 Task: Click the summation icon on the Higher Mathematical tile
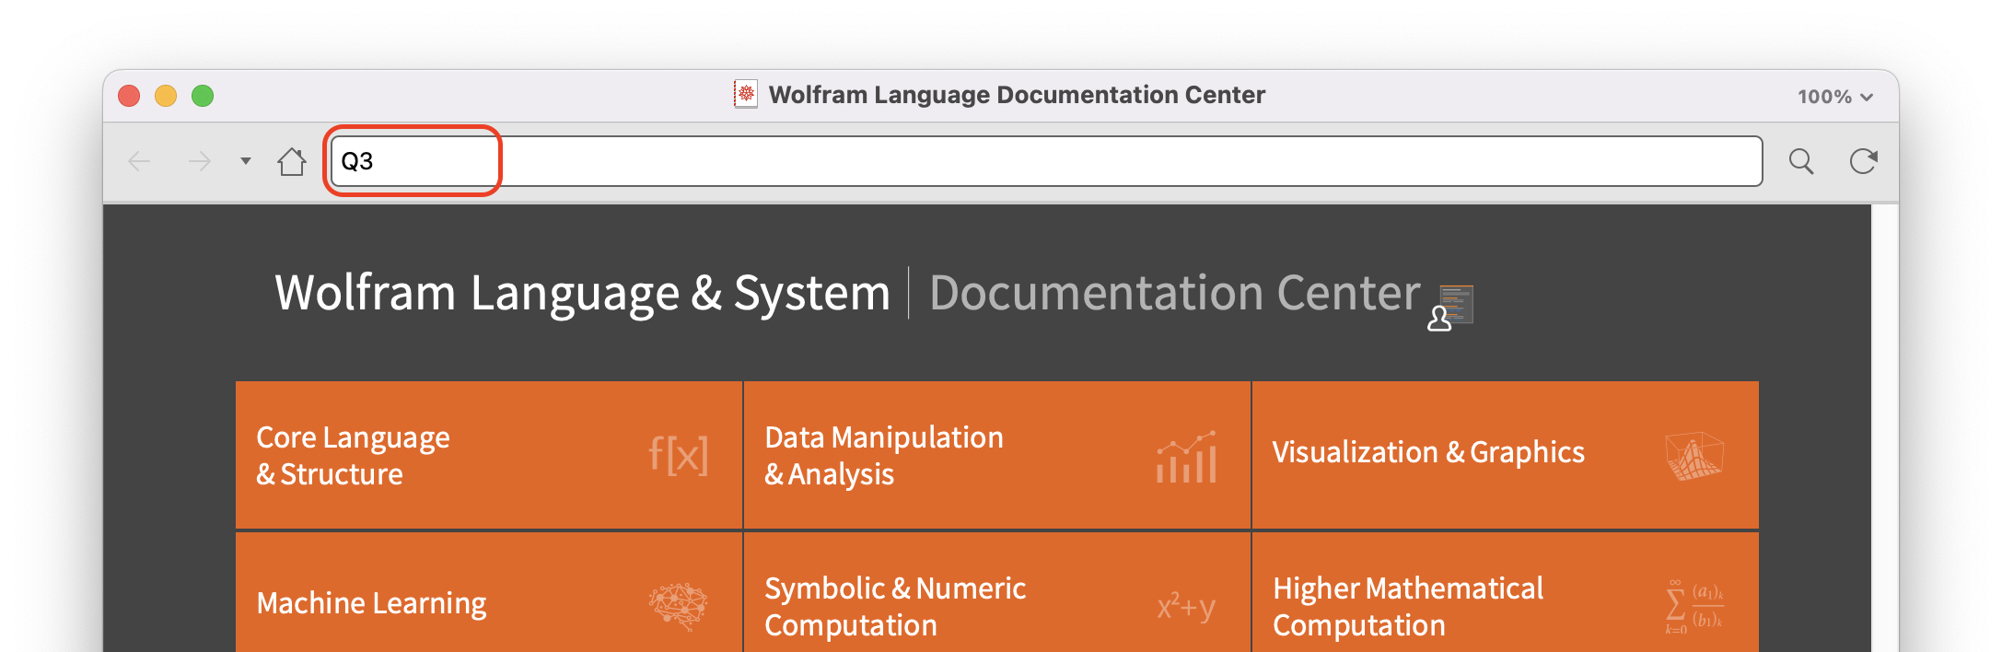tap(1694, 607)
